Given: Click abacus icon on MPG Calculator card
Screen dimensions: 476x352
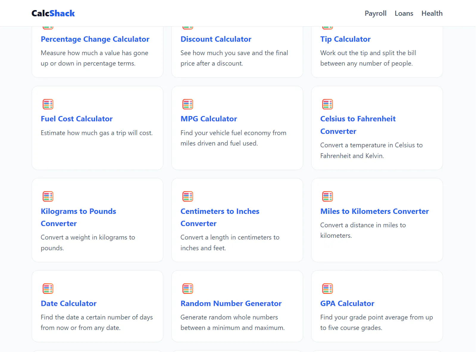Looking at the screenshot, I should [x=188, y=104].
